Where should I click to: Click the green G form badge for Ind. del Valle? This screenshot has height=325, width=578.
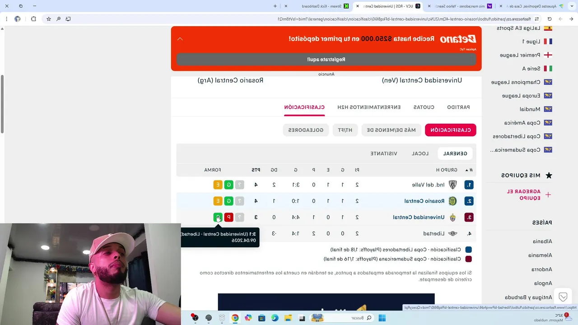[229, 185]
